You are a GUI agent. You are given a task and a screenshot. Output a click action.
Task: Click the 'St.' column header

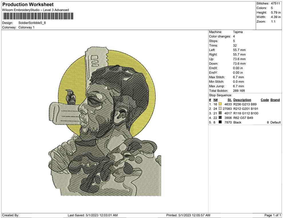click(x=230, y=100)
